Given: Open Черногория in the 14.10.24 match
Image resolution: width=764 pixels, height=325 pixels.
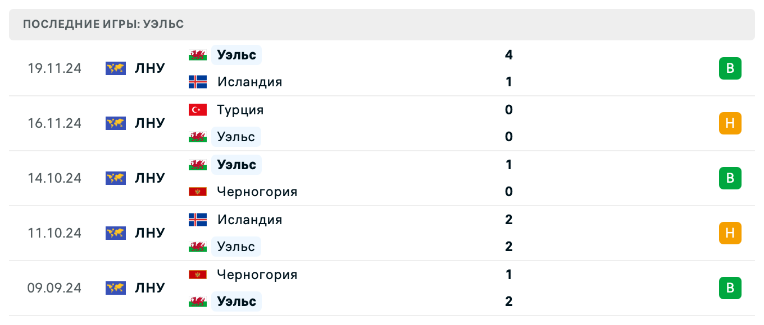Looking at the screenshot, I should click(x=257, y=192).
